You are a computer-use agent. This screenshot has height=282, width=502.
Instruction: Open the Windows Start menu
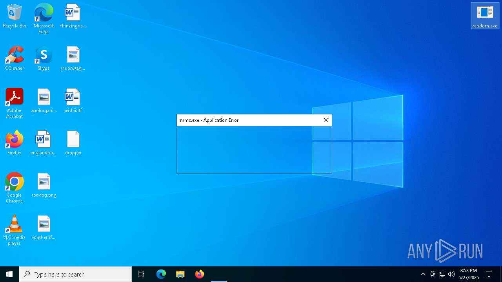click(9, 274)
